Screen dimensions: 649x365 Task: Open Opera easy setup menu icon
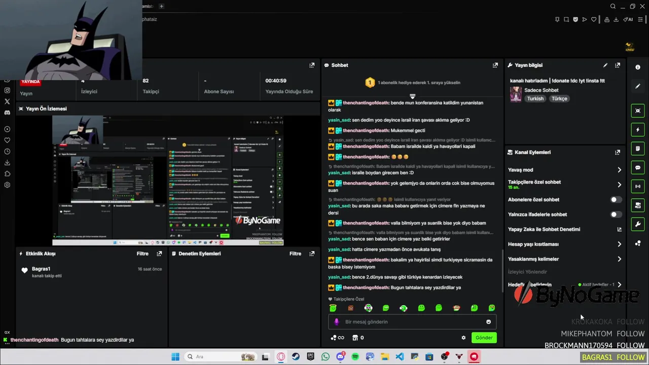click(640, 19)
